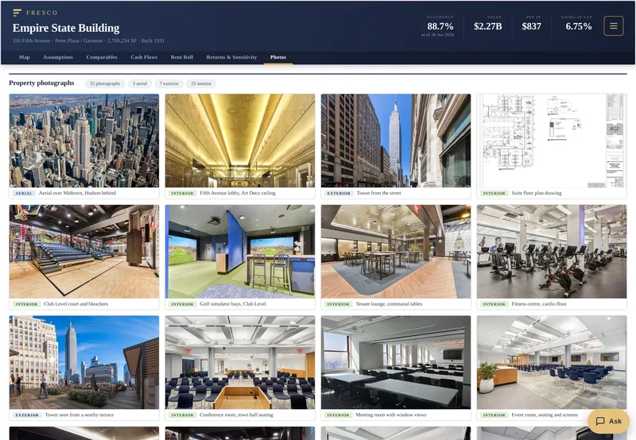Image resolution: width=636 pixels, height=440 pixels.
Task: Click 'Suite floor plan drawing' caption
Action: click(537, 193)
